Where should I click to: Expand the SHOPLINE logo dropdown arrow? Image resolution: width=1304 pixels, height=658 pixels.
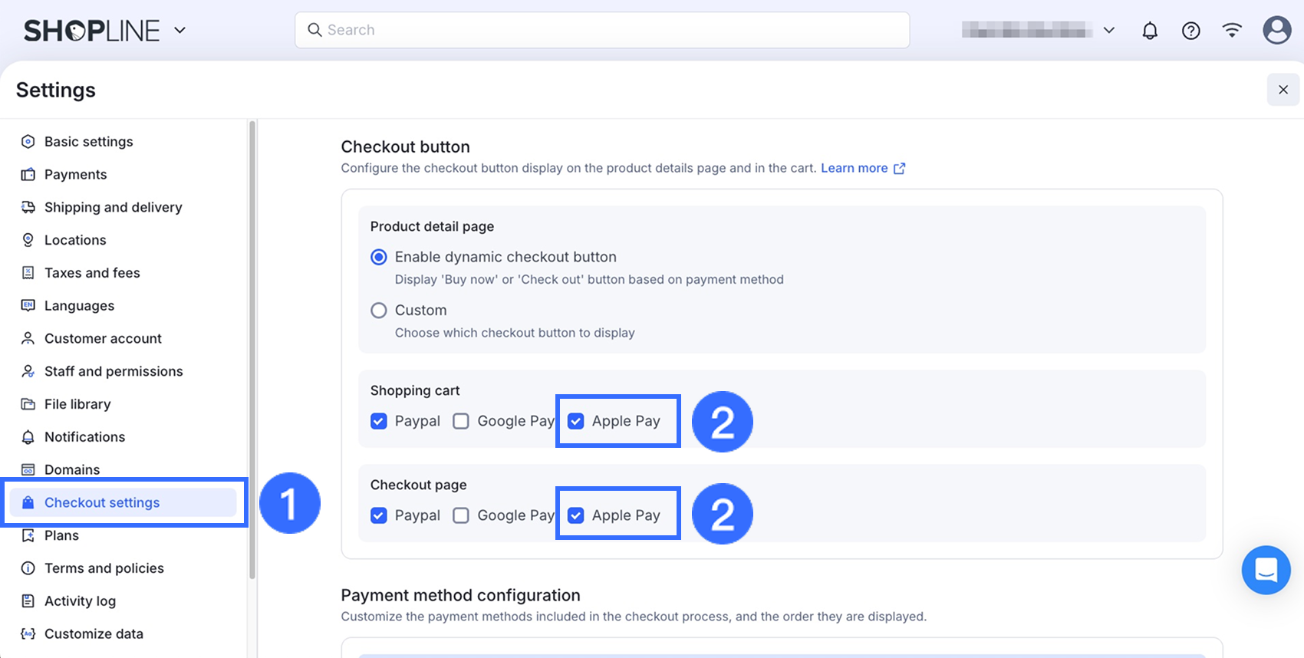(x=180, y=31)
